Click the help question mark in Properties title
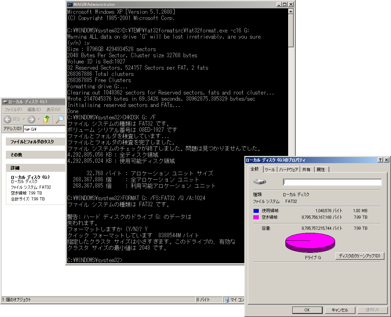This screenshot has width=391, height=317. (380, 160)
